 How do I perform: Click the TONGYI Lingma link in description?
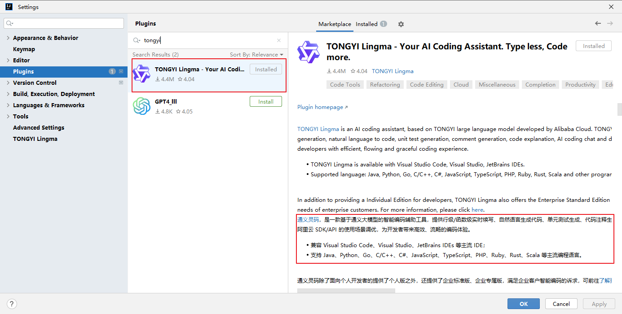[318, 129]
